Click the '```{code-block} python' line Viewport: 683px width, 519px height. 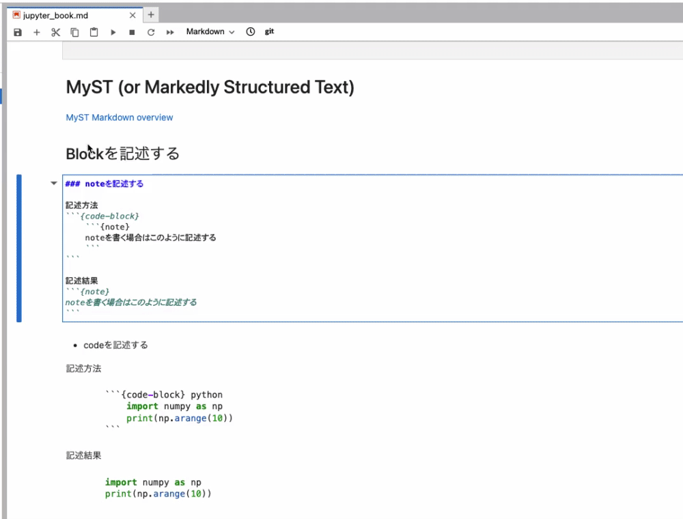pyautogui.click(x=164, y=395)
